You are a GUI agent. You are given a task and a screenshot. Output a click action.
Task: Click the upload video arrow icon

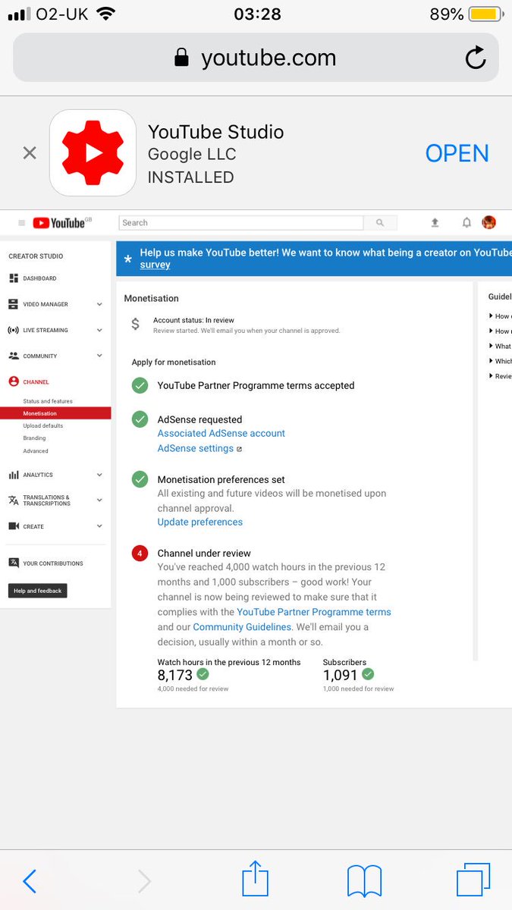(435, 222)
